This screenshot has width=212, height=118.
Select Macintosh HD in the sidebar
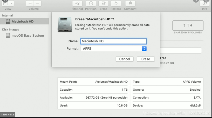[24, 21]
